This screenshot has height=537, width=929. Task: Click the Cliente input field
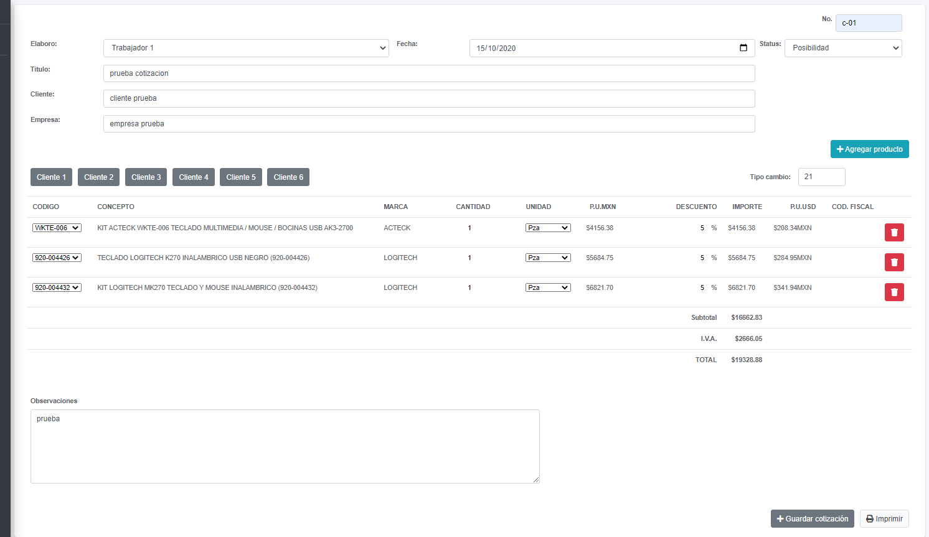429,98
